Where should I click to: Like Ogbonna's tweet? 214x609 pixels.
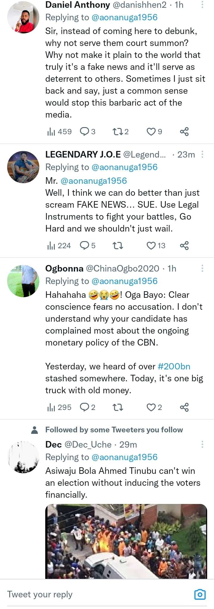pos(151,407)
